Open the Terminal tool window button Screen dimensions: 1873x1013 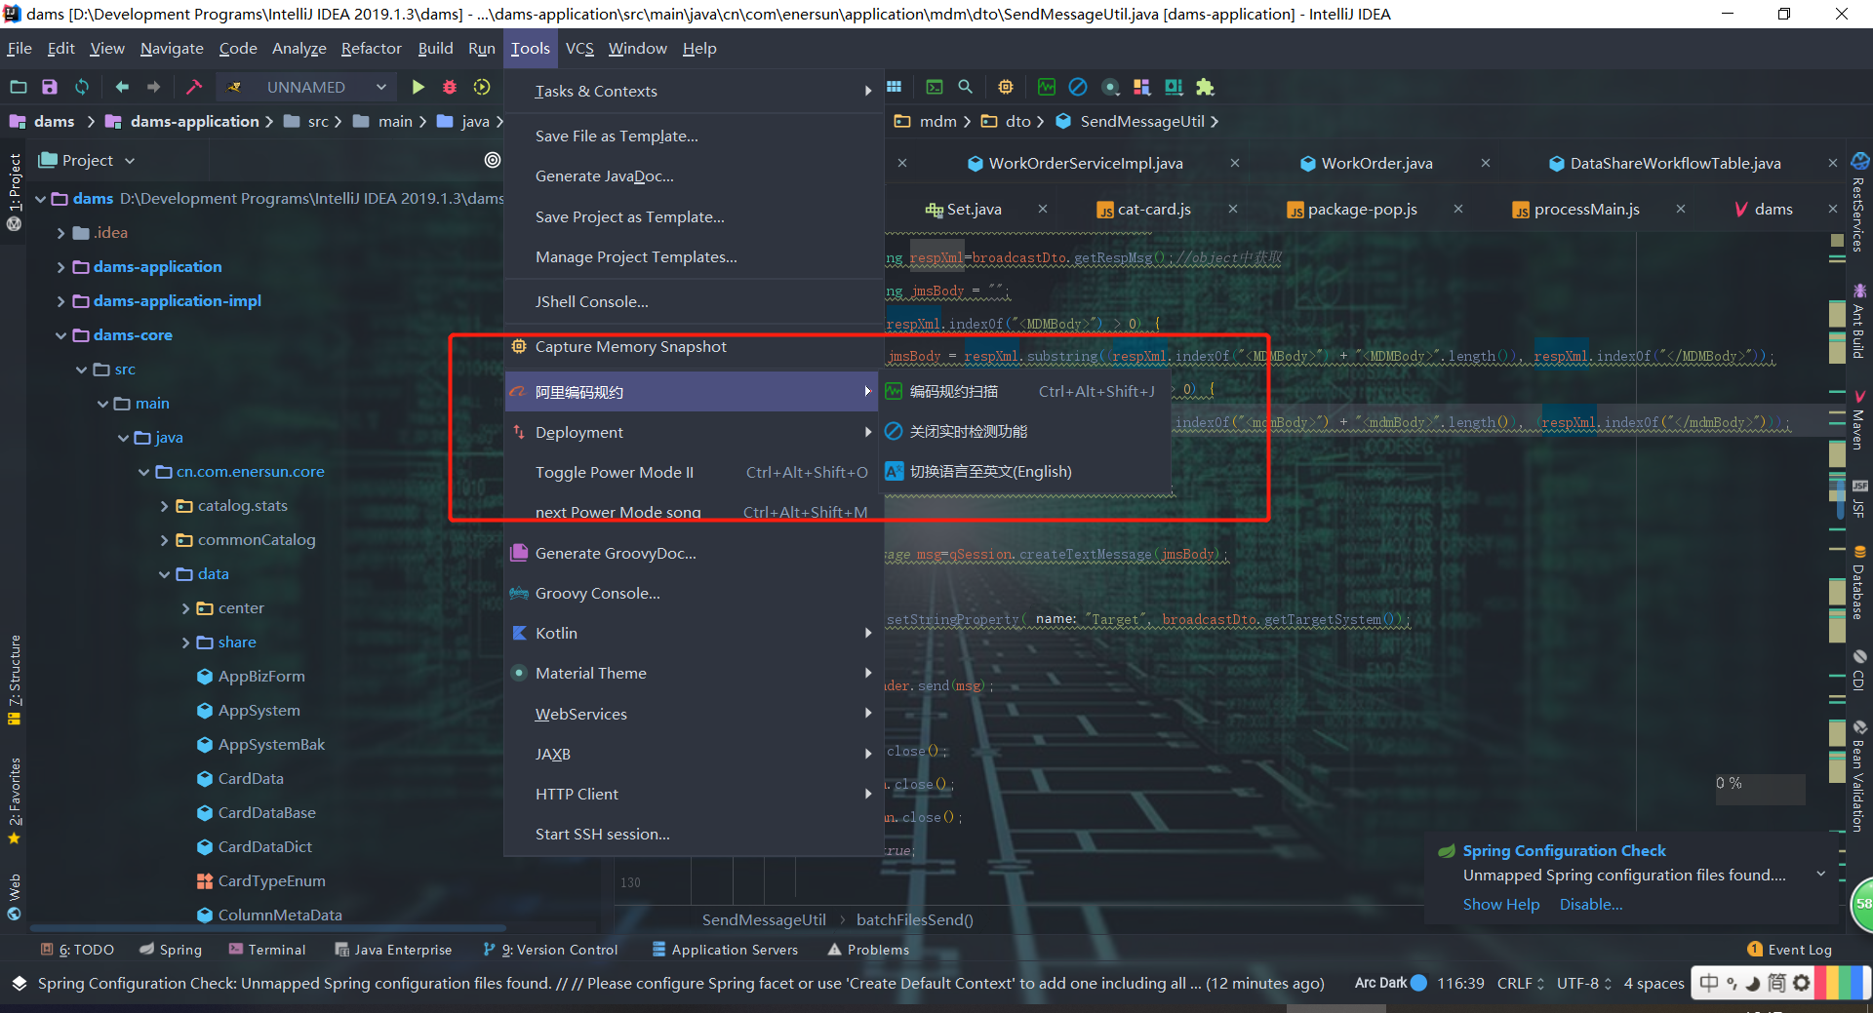[267, 950]
